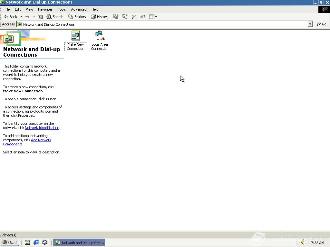Open the Start menu
This screenshot has width=330, height=247.
tap(10, 242)
